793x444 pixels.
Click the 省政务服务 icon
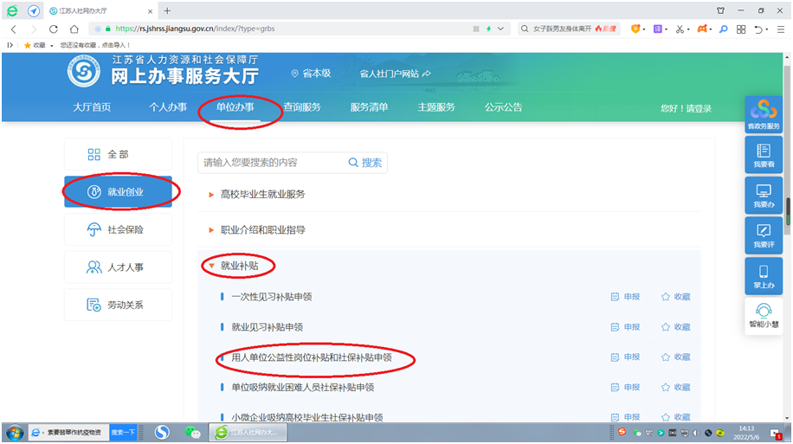click(x=763, y=115)
